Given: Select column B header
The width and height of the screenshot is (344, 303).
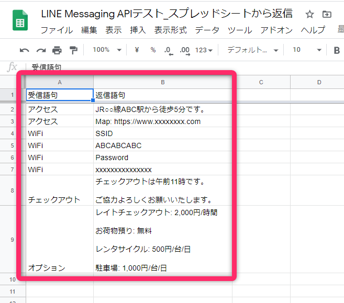Looking at the screenshot, I should (x=162, y=82).
